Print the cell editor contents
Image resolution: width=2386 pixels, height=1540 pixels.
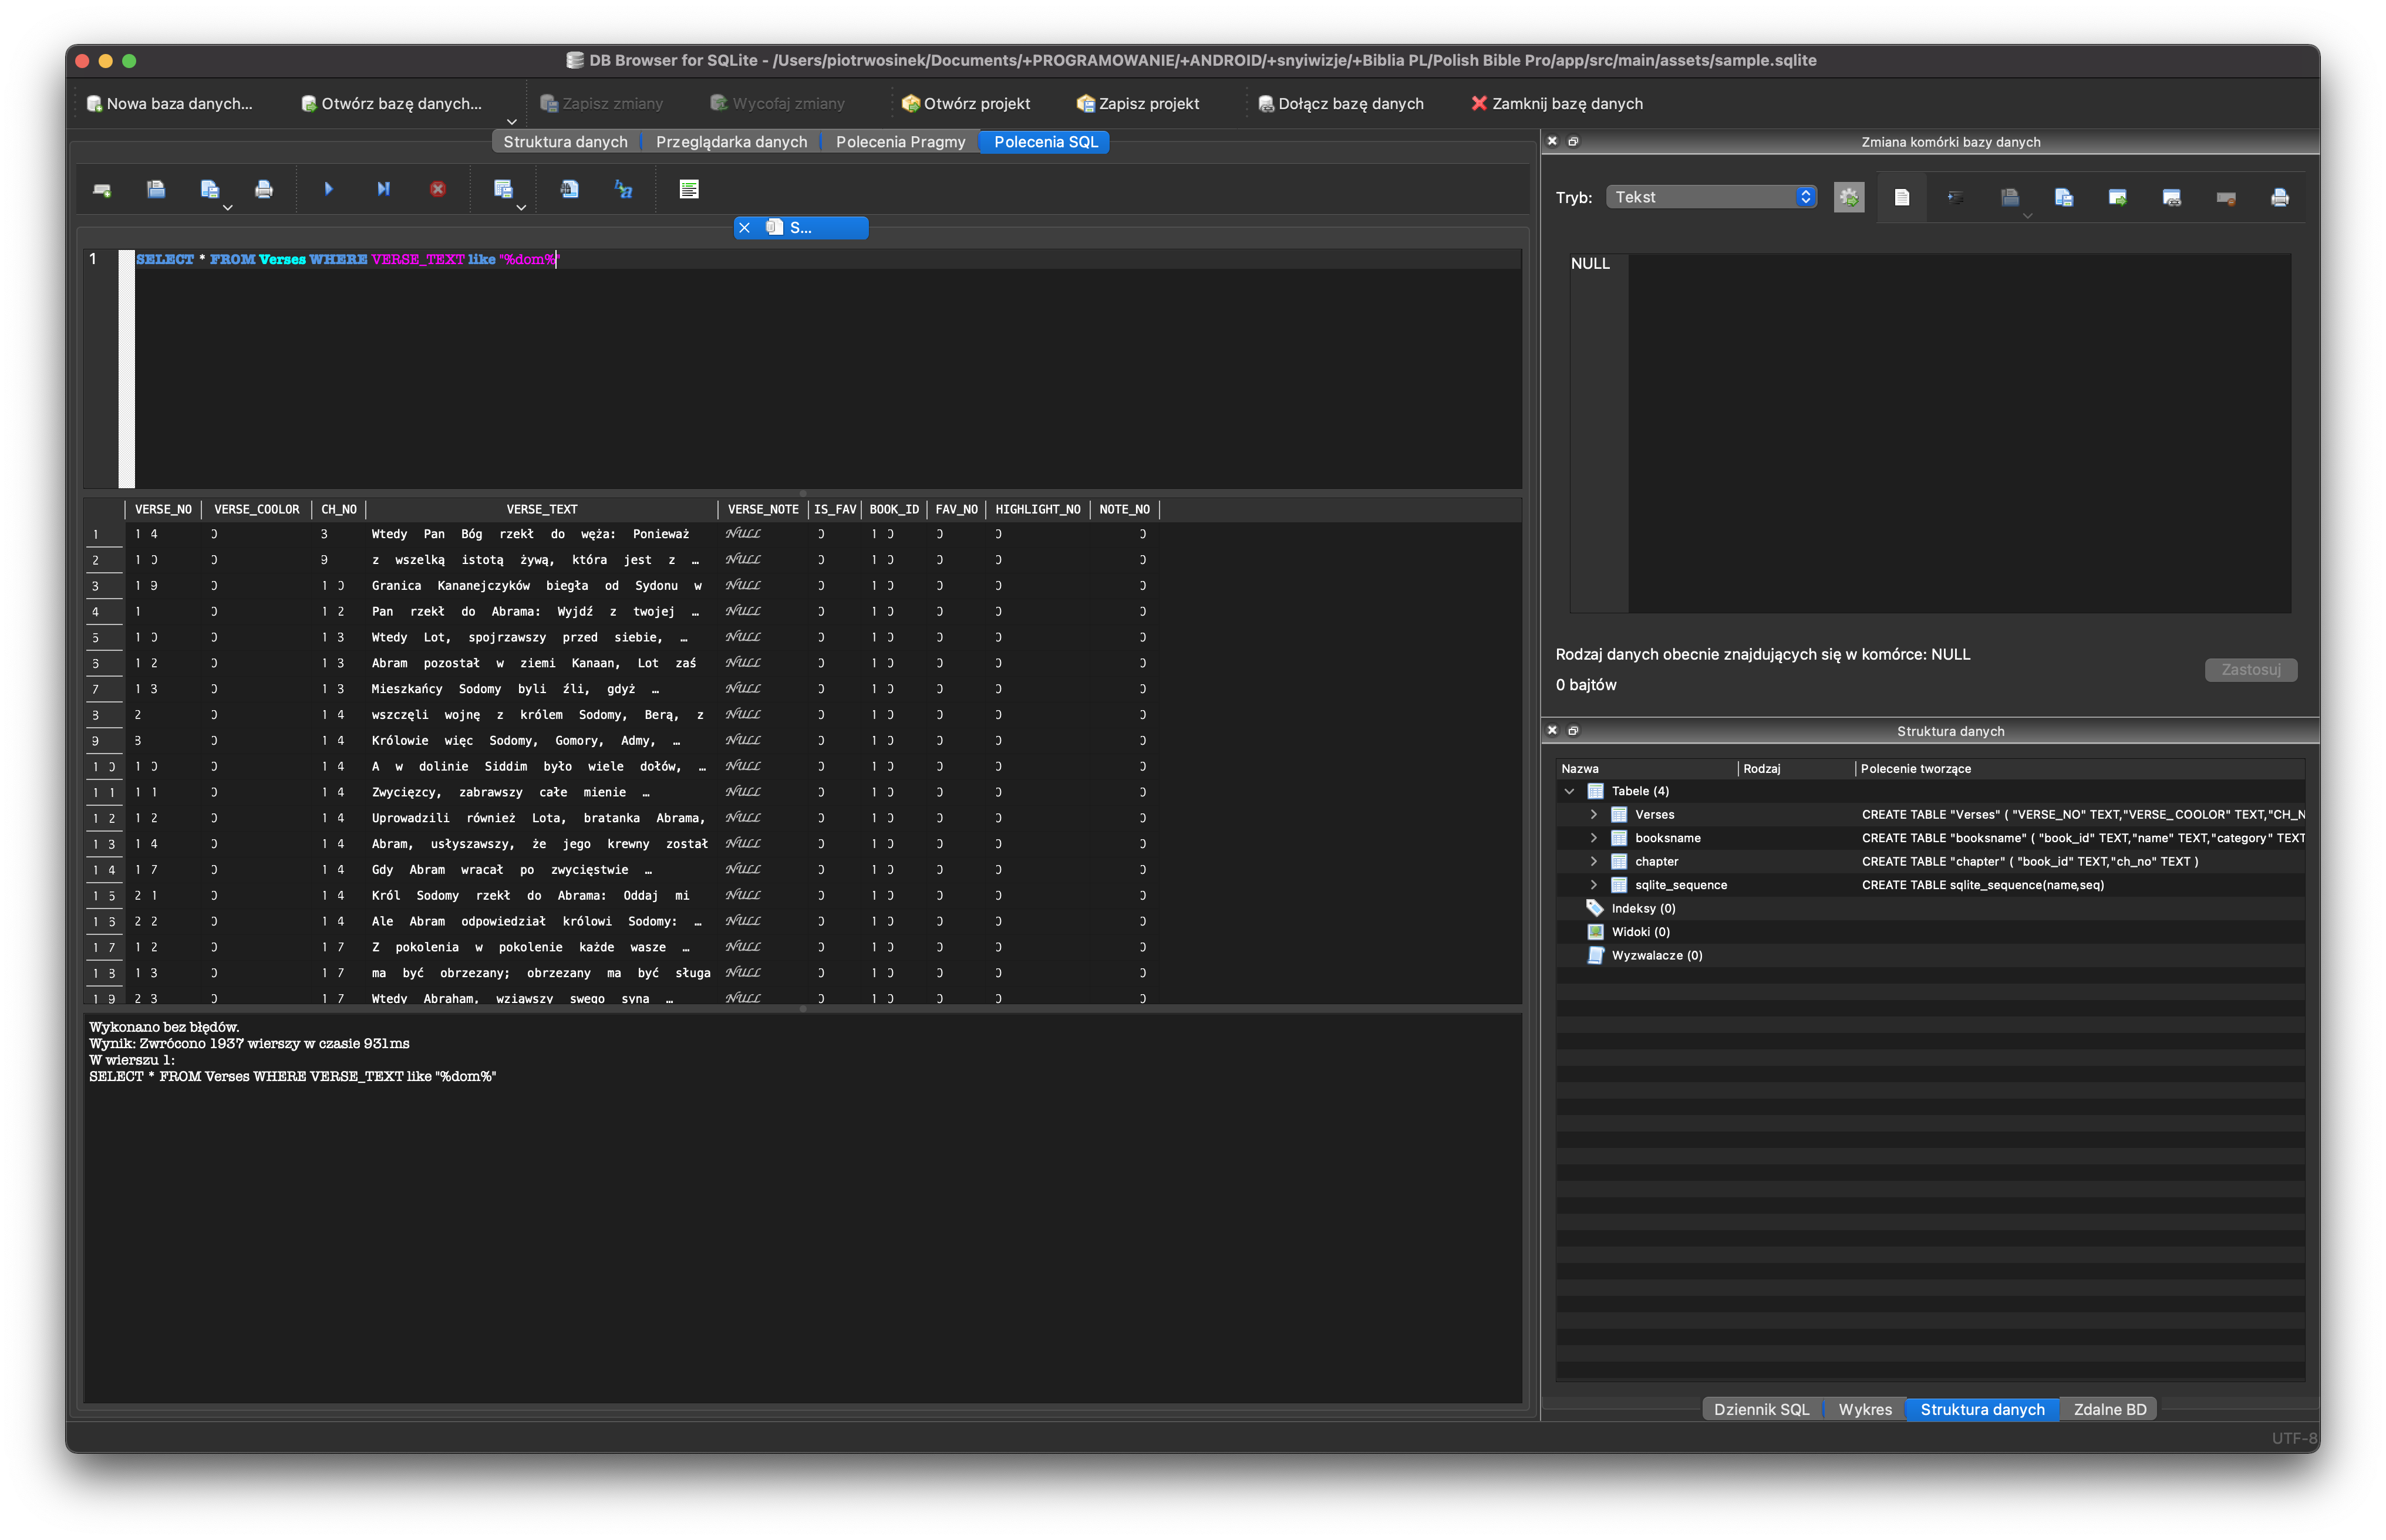pyautogui.click(x=2280, y=197)
